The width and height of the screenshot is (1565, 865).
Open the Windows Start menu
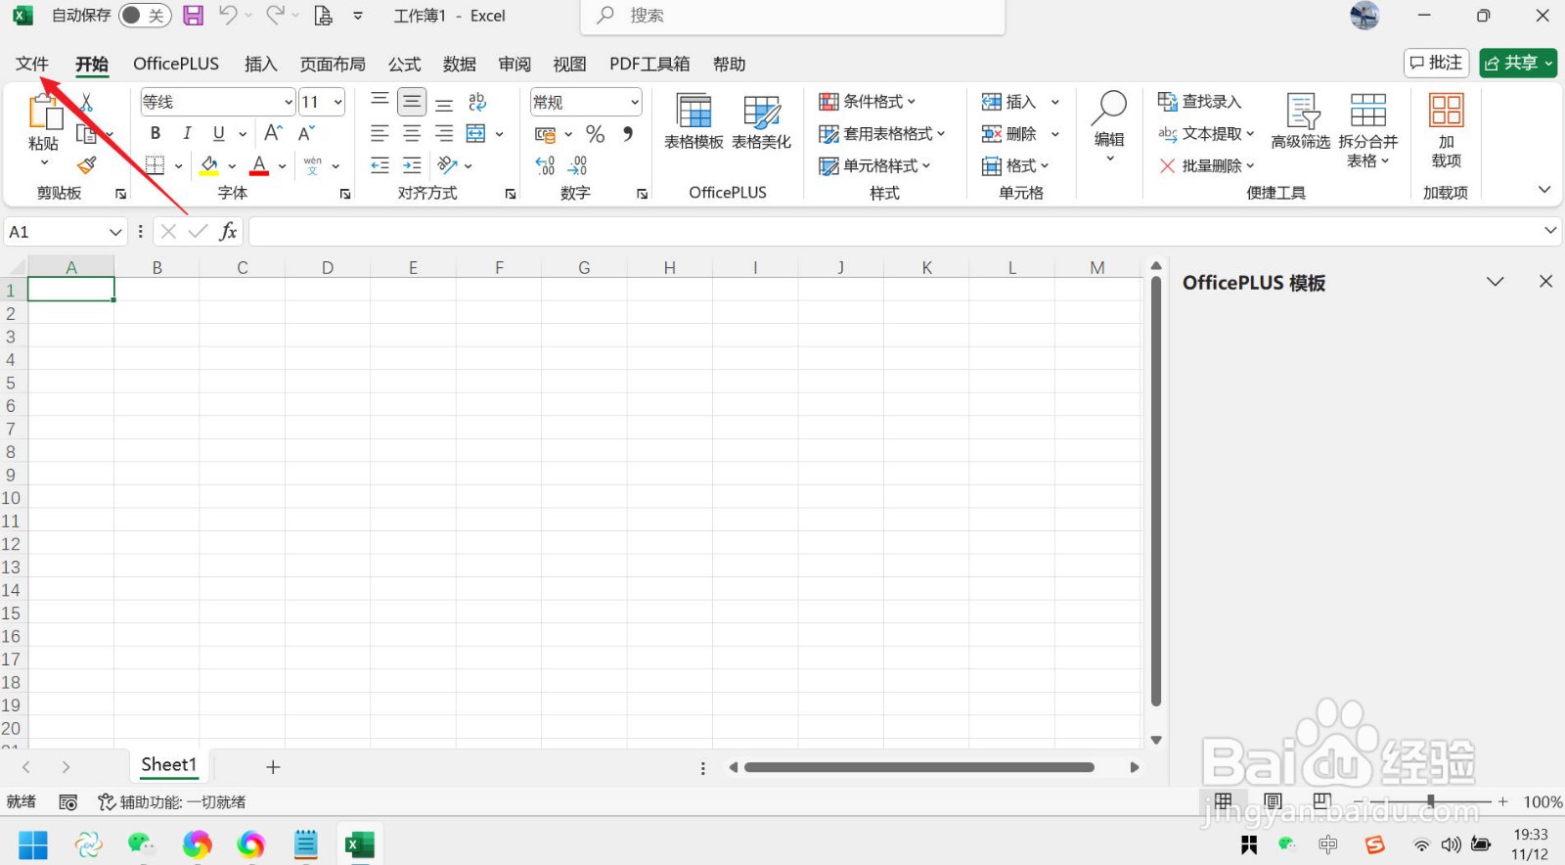(33, 843)
